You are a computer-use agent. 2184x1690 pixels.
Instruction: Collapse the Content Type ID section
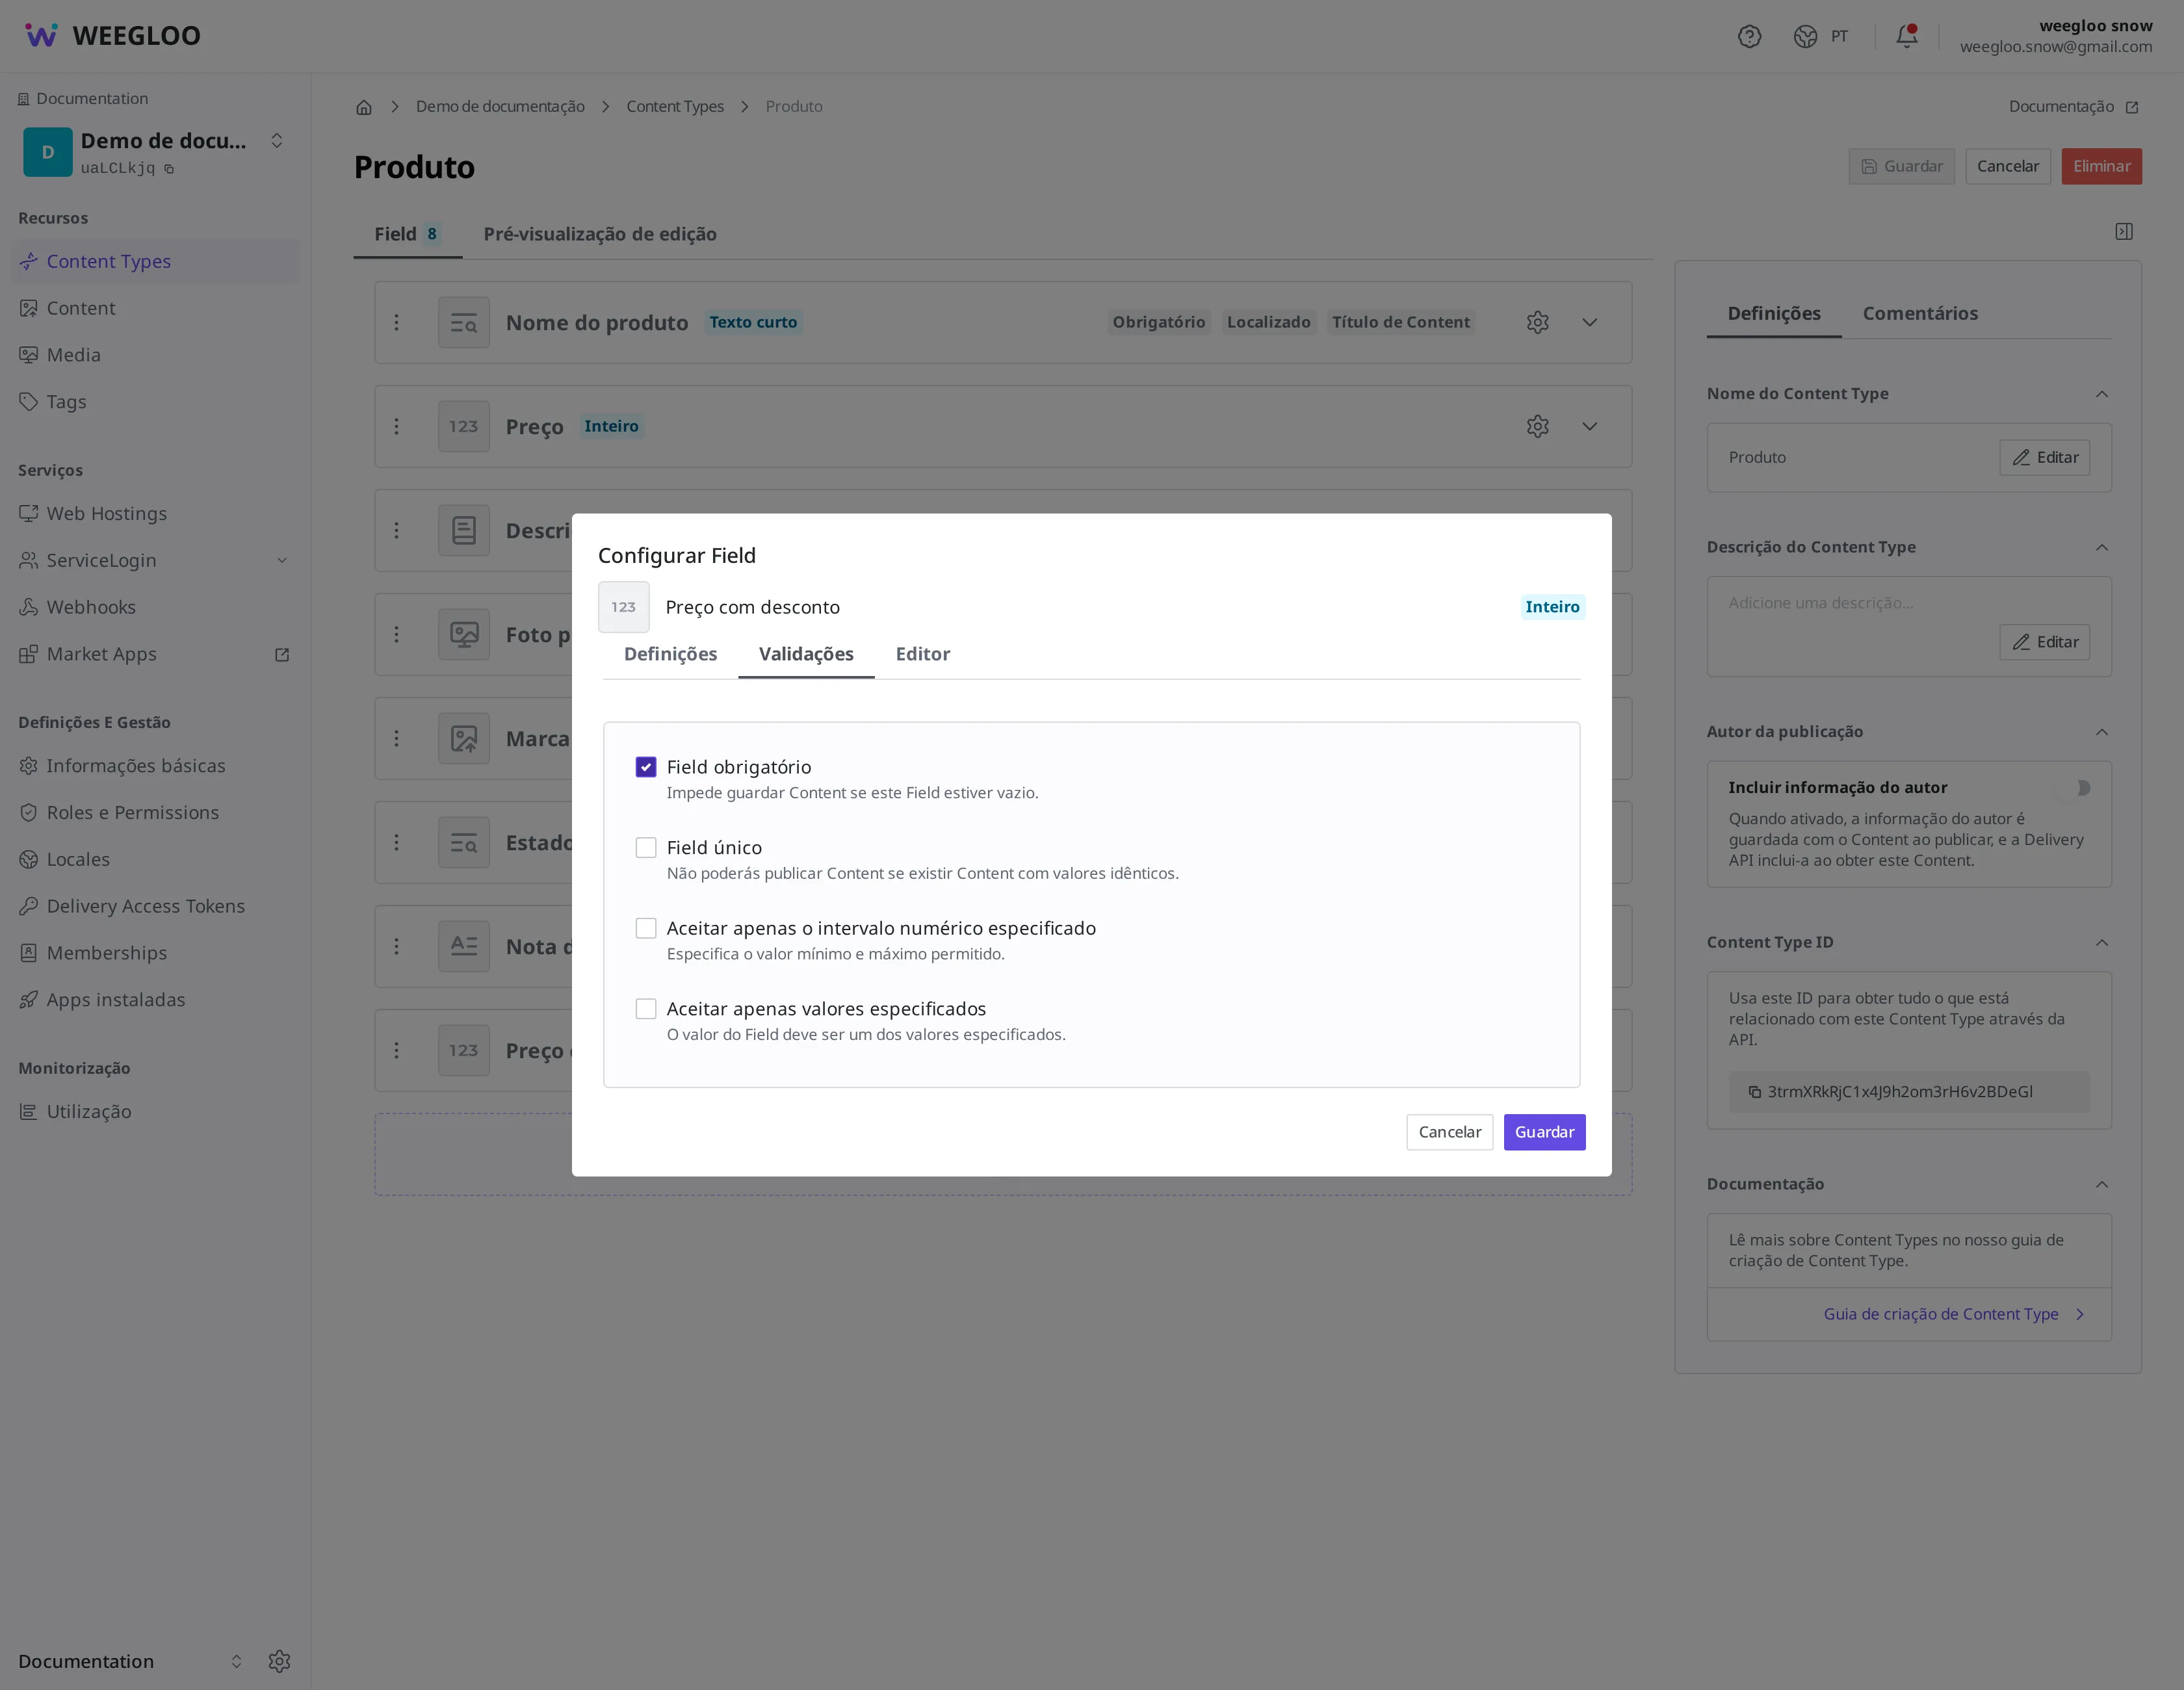point(2102,942)
